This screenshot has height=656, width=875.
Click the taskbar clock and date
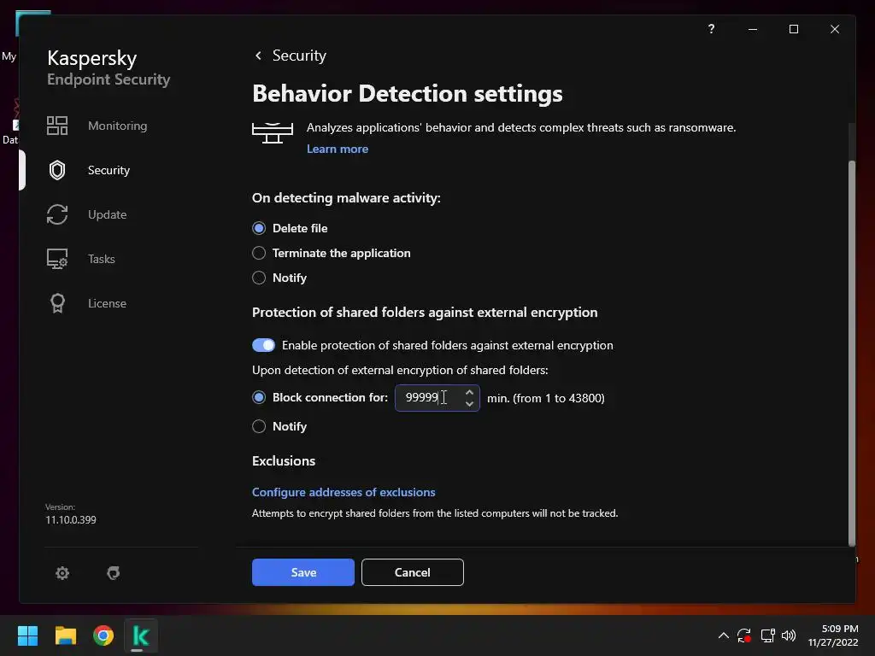833,635
